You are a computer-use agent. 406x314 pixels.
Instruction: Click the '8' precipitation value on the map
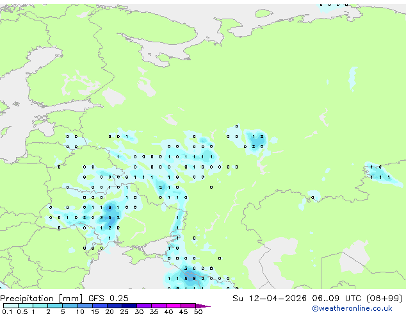pyautogui.click(x=194, y=279)
